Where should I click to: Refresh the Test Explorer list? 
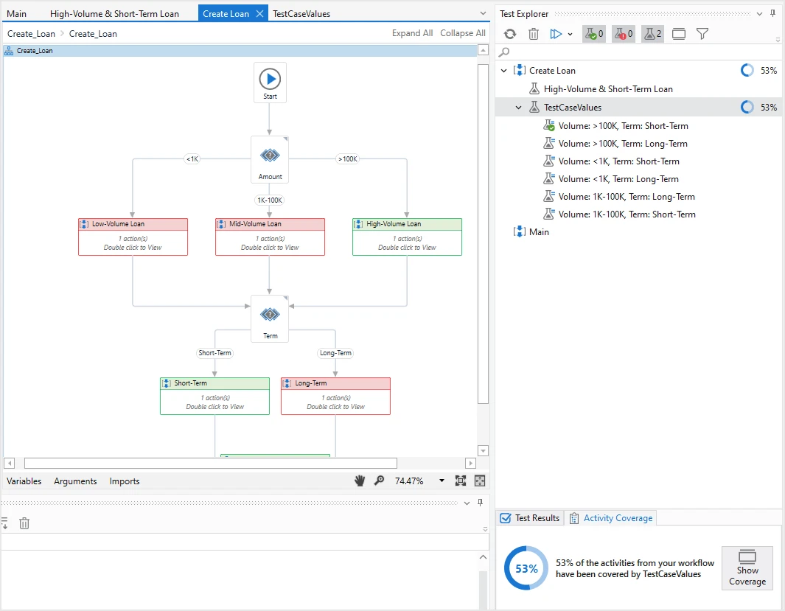[509, 34]
